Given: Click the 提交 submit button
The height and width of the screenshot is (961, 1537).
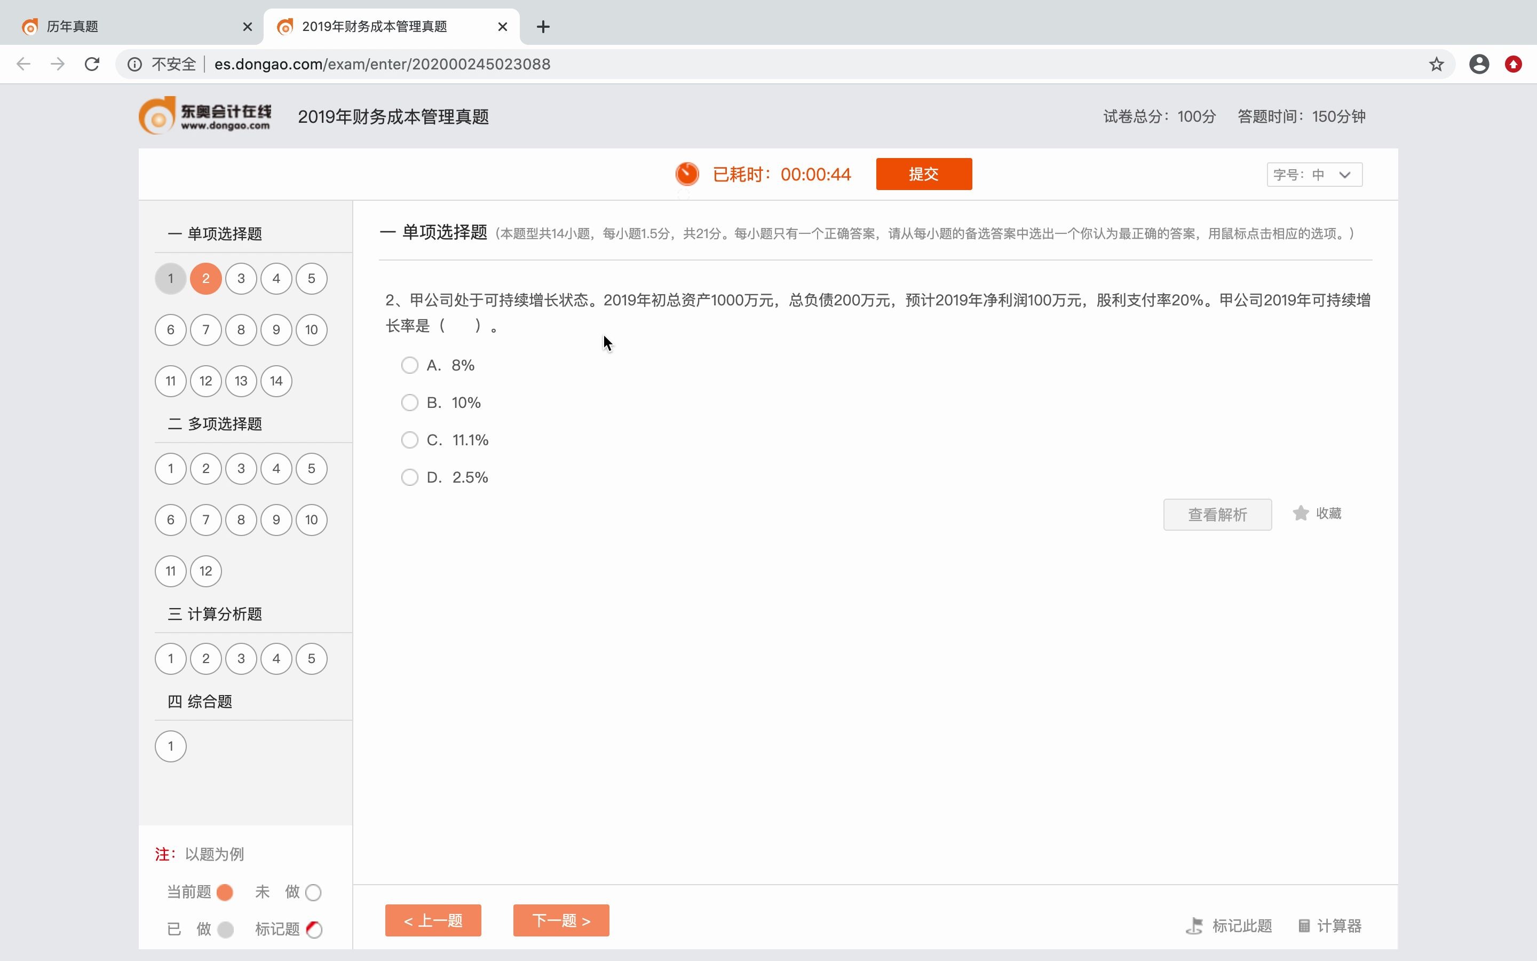Looking at the screenshot, I should [x=923, y=174].
